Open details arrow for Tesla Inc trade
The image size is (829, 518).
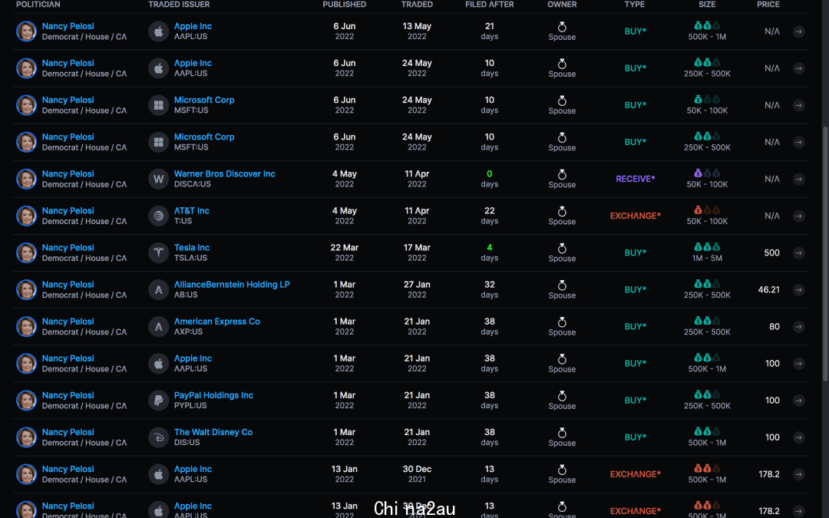pos(798,253)
